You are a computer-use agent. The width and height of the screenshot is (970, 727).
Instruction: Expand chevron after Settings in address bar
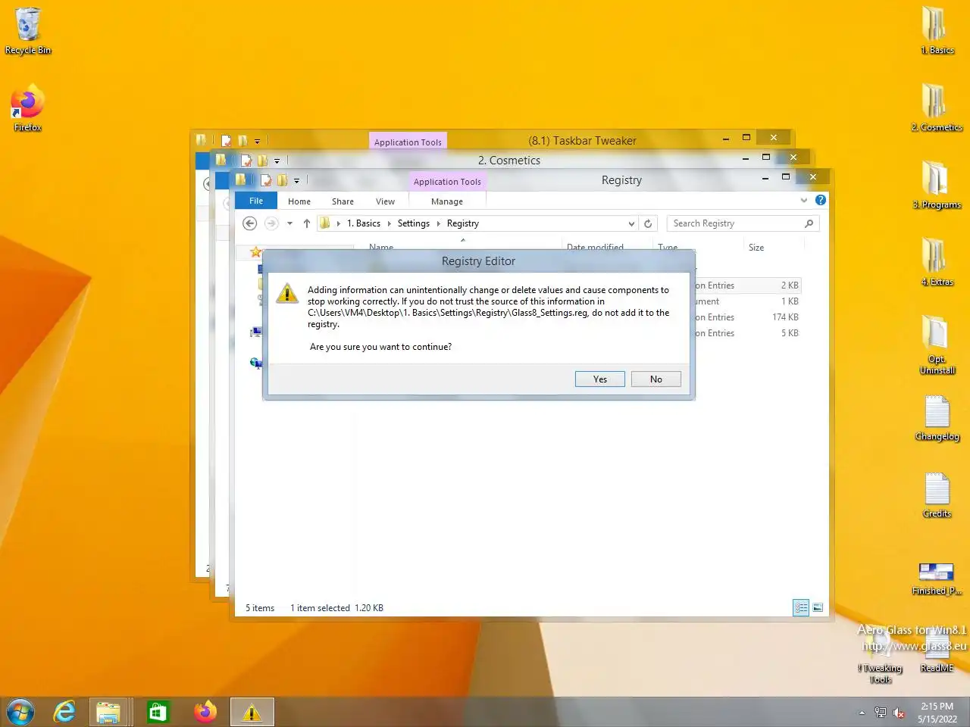(x=438, y=223)
